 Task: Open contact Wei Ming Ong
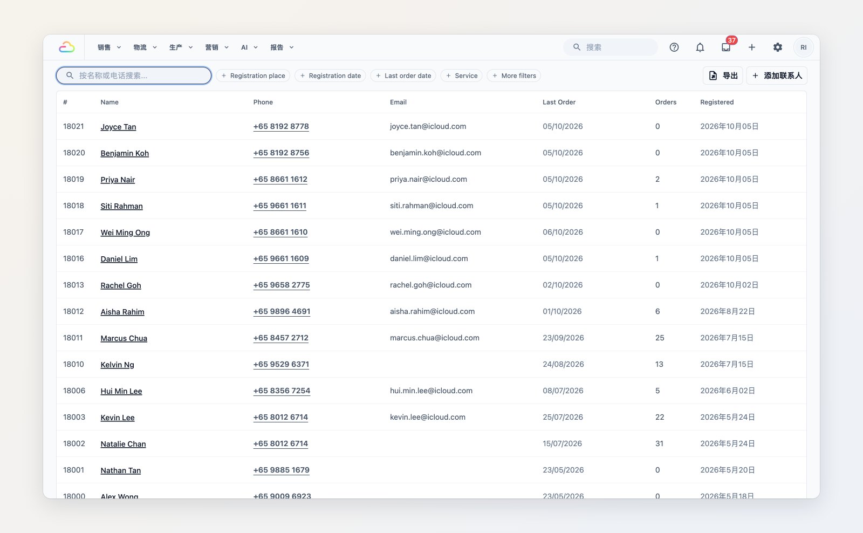pyautogui.click(x=125, y=233)
